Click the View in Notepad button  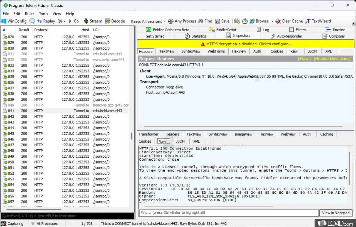(336, 213)
